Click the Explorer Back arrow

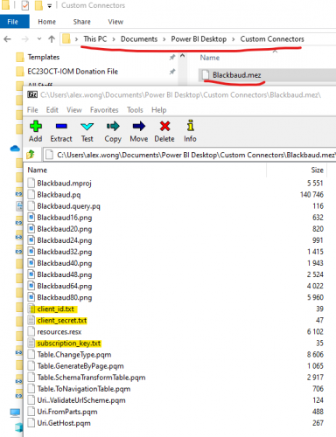tap(8, 39)
